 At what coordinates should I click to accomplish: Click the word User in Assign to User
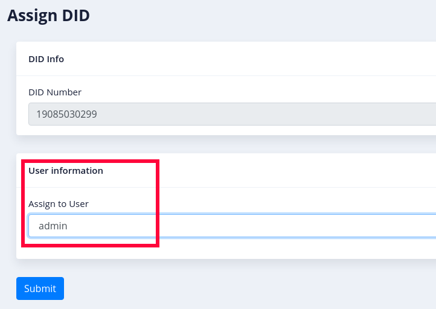79,204
